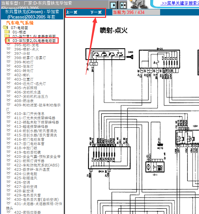Open page 411-灯光未关报警蜂鸣器
Image resolution: width=199 pixels, height=214 pixels.
tap(35, 118)
